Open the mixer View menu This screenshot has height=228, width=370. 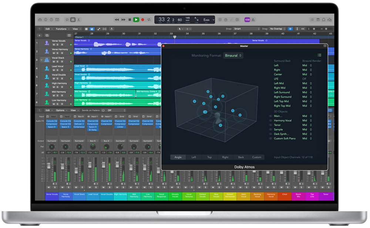(x=75, y=110)
